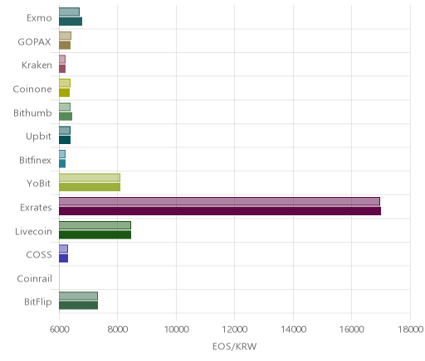Image resolution: width=425 pixels, height=361 pixels.
Task: Click the Upbit axis label
Action: tap(38, 137)
